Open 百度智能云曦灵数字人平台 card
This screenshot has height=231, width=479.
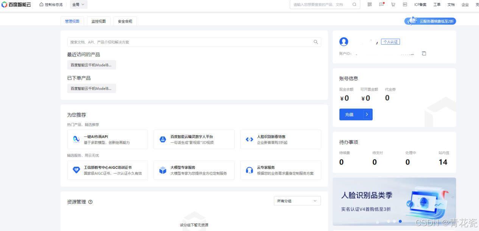tap(194, 140)
